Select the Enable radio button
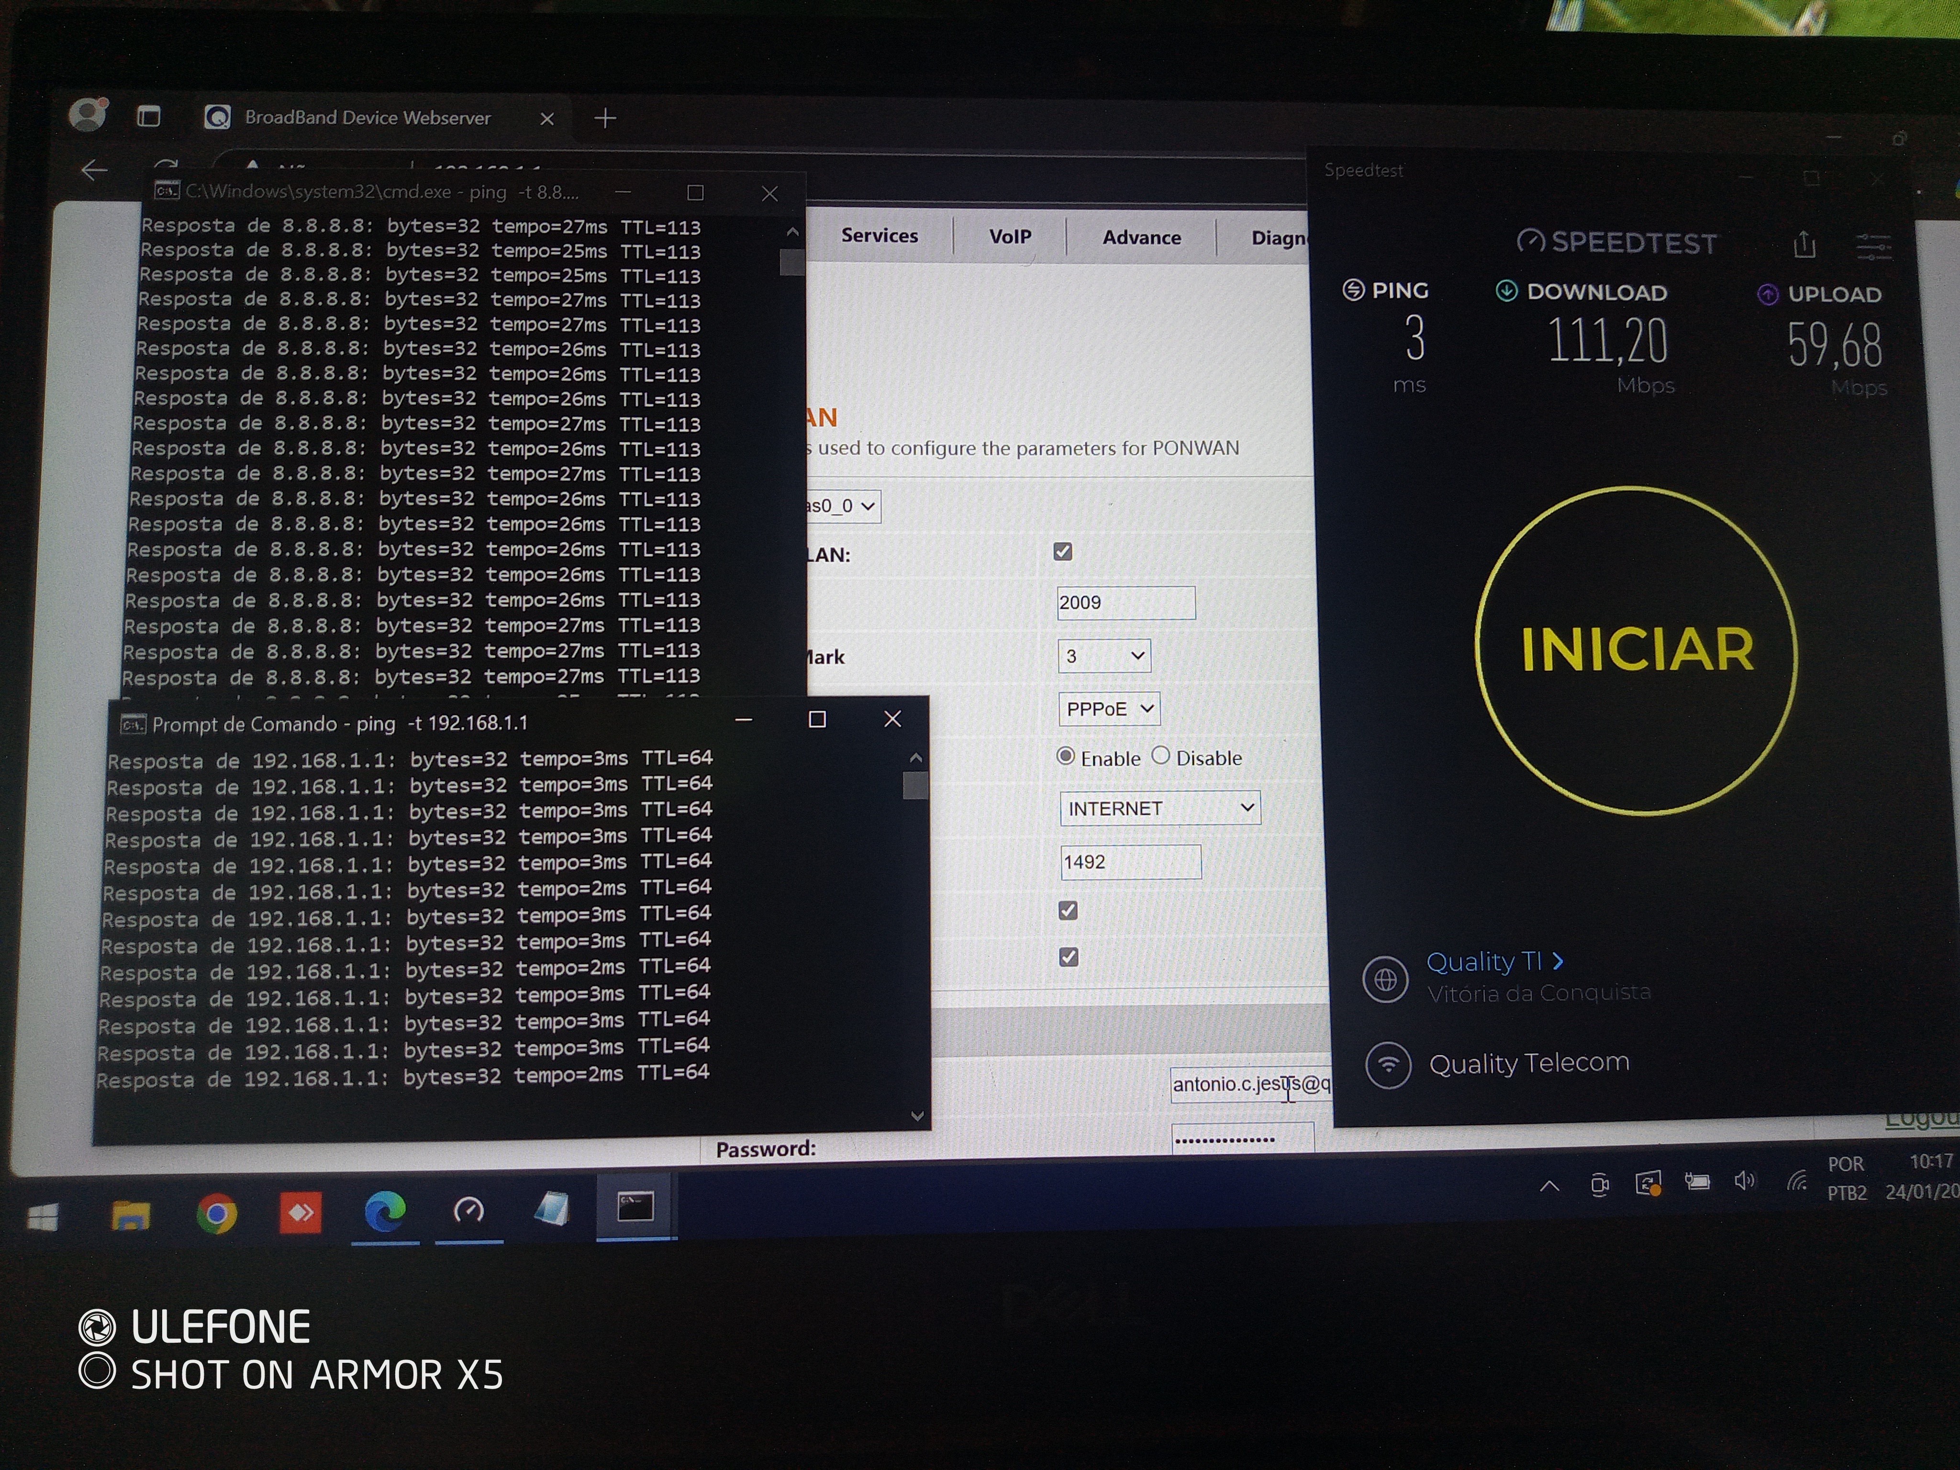 click(x=1066, y=757)
